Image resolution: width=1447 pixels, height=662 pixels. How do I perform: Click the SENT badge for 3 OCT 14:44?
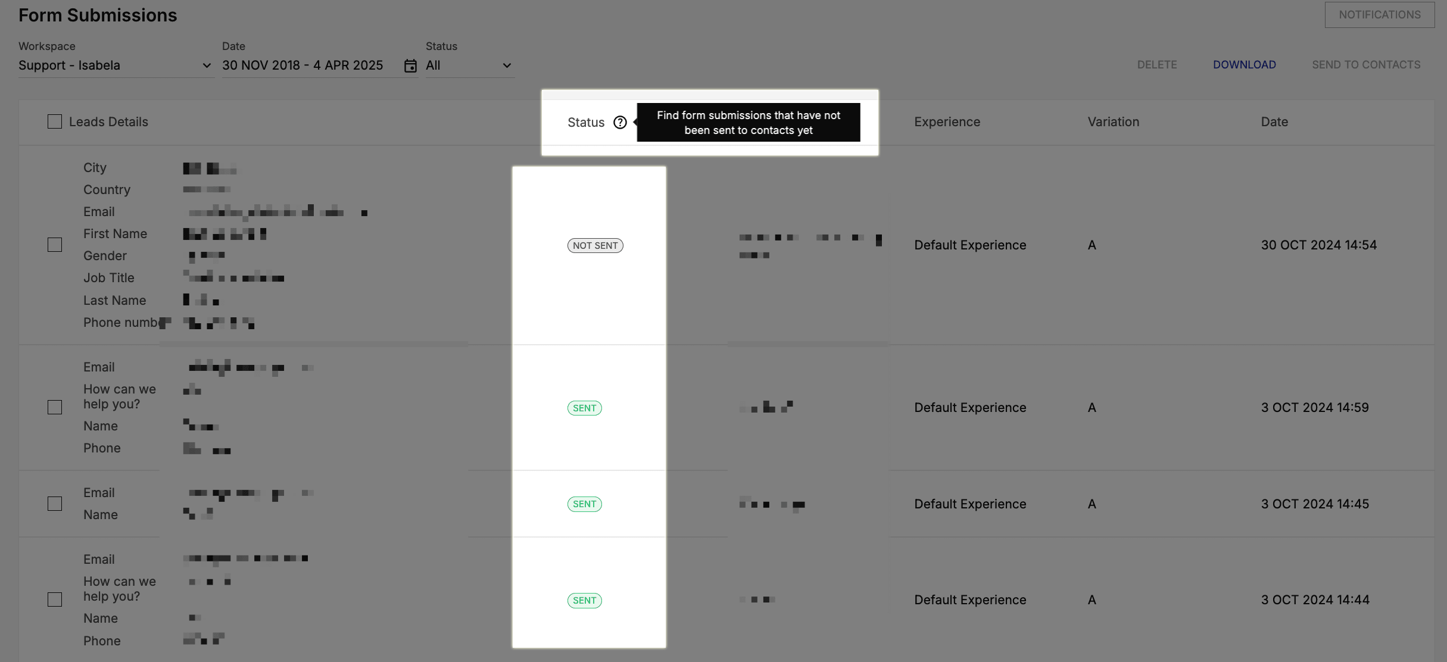click(584, 600)
